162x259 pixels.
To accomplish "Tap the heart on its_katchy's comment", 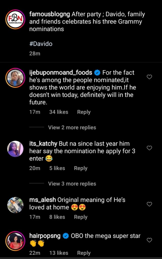I will point(149,148).
